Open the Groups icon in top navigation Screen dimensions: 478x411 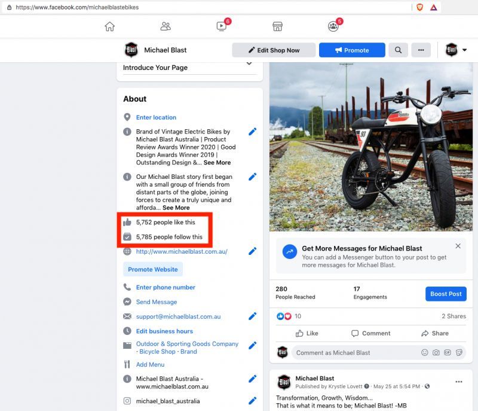pyautogui.click(x=333, y=26)
